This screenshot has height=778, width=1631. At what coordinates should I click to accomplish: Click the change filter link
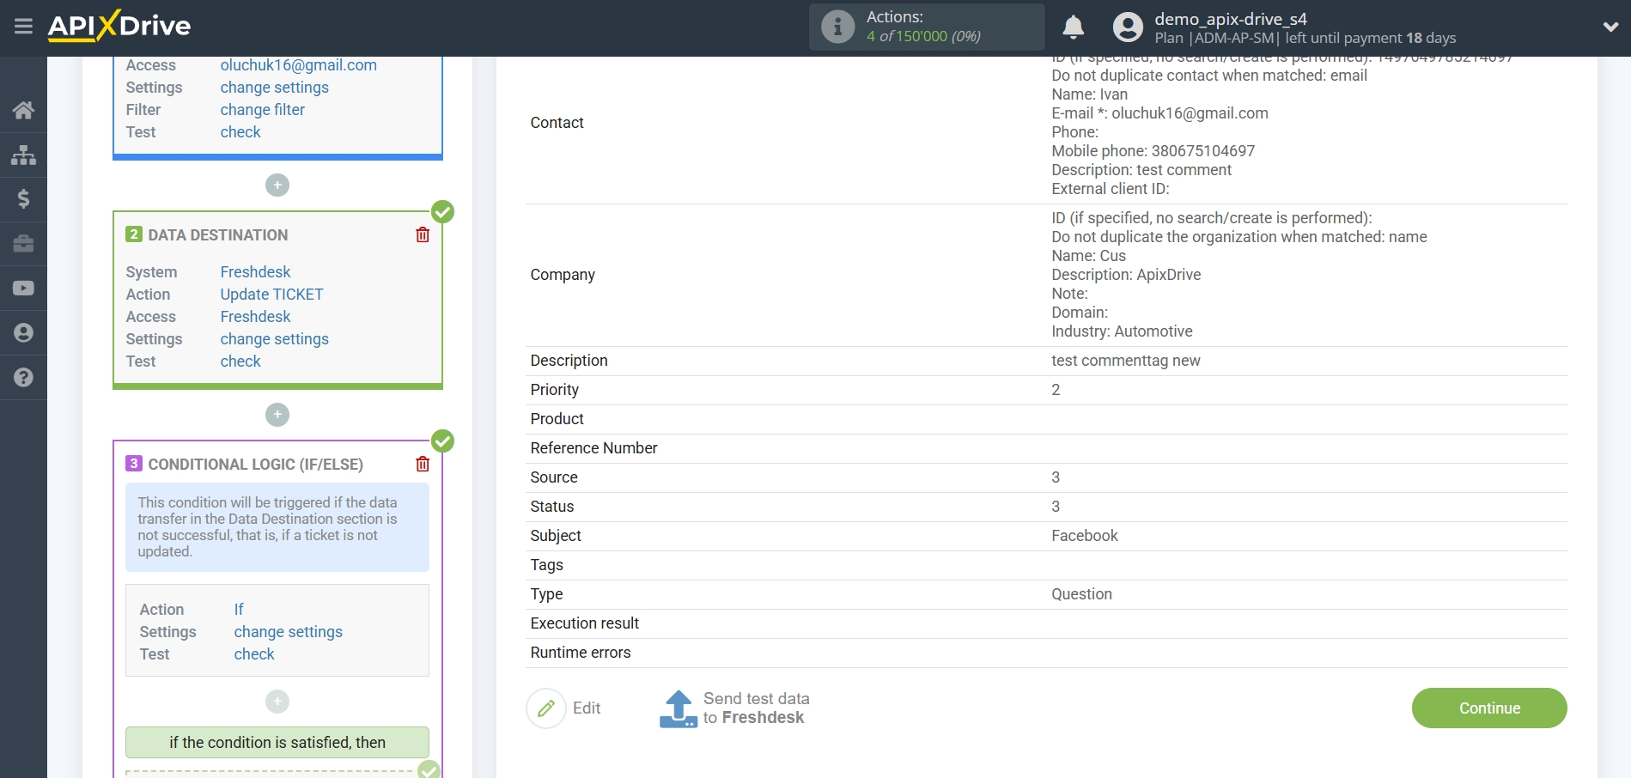pyautogui.click(x=262, y=110)
